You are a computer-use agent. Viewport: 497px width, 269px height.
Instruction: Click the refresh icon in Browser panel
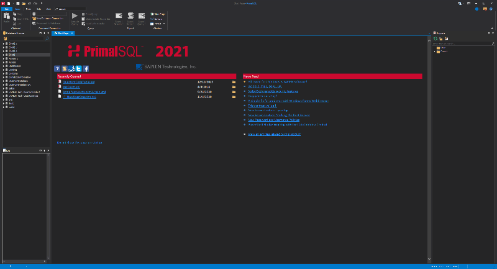436,39
